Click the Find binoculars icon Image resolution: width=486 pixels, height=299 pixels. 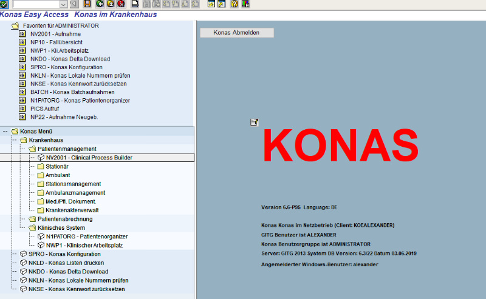146,4
